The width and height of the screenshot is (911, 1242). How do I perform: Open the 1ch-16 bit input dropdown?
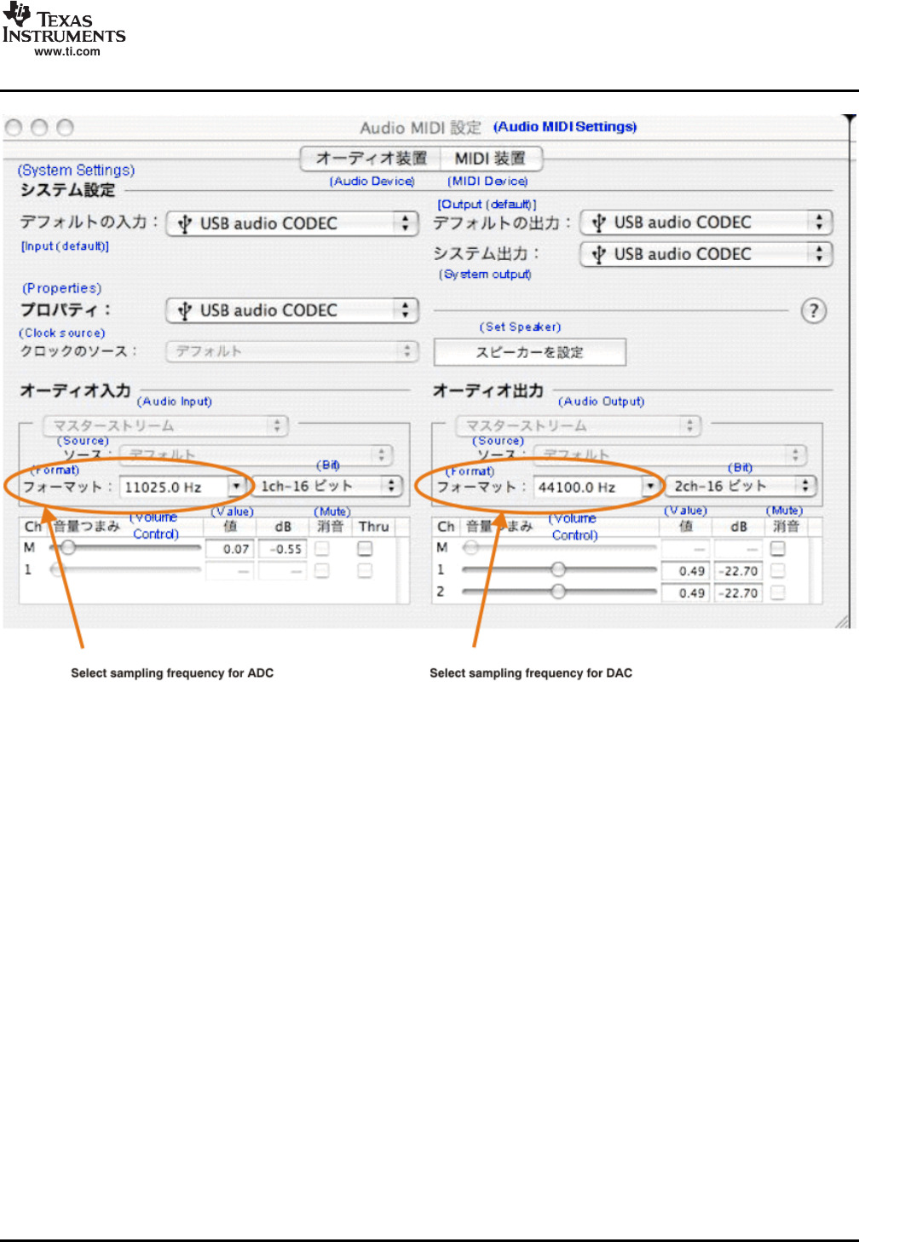[x=326, y=486]
